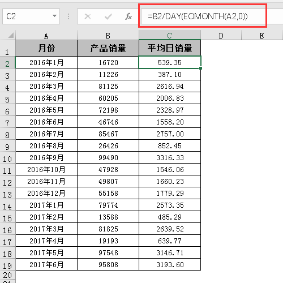Select row 19 header
Image resolution: width=283 pixels, height=283 pixels.
[x=7, y=264]
